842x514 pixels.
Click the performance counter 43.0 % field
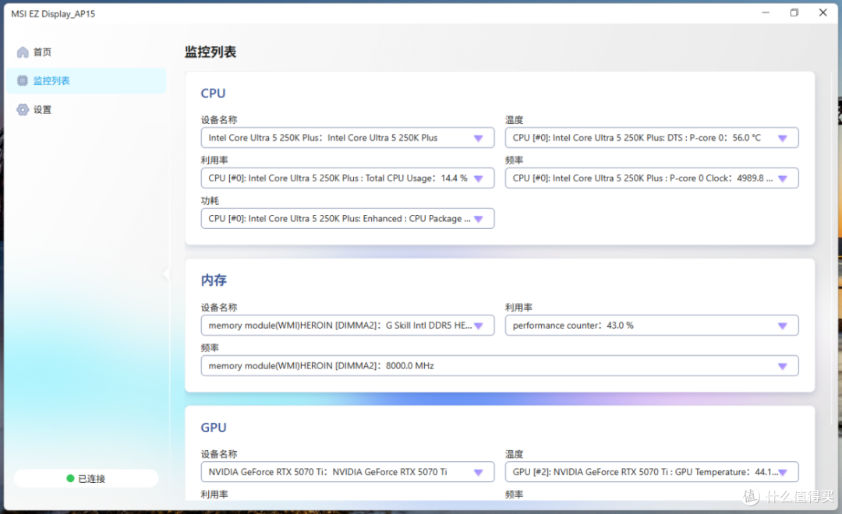651,325
